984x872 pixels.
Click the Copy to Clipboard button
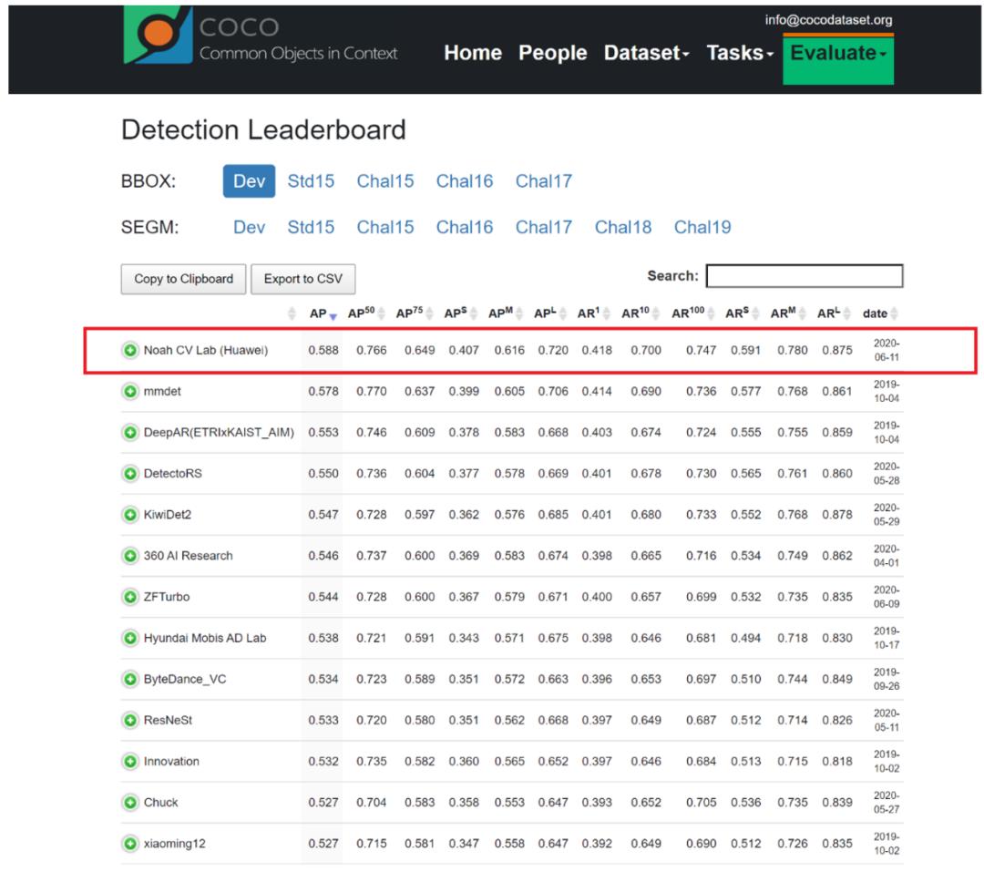click(x=183, y=279)
